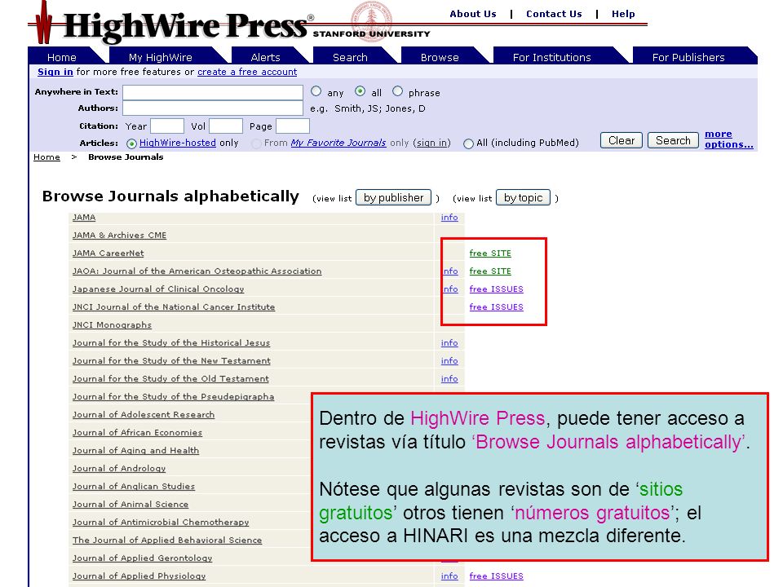Open the My Favorite Journals link

(338, 143)
